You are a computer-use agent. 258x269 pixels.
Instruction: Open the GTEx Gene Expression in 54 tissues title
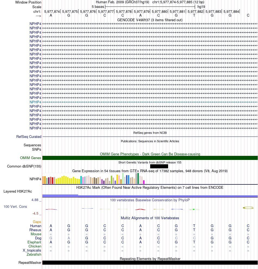pos(150,171)
